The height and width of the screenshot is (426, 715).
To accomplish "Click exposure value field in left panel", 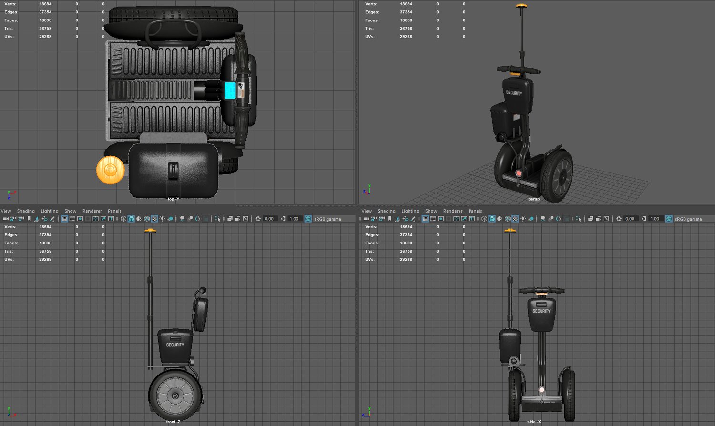I will click(x=269, y=219).
